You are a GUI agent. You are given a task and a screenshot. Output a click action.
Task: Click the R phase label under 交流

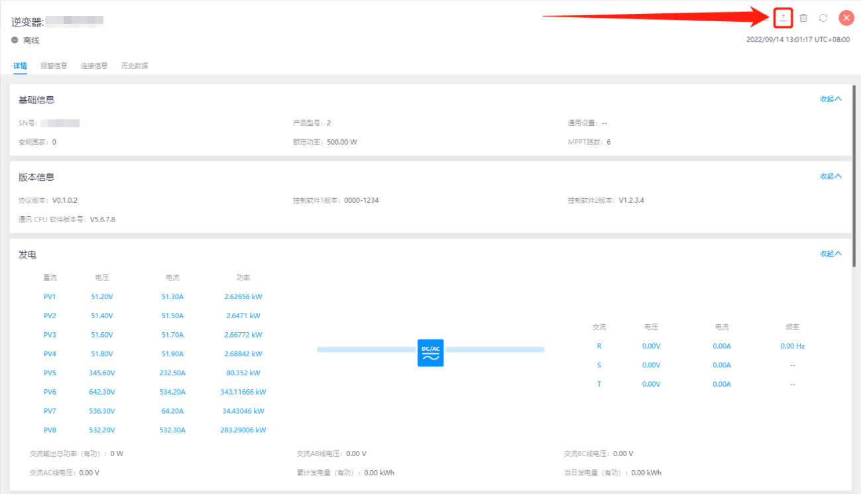[599, 346]
